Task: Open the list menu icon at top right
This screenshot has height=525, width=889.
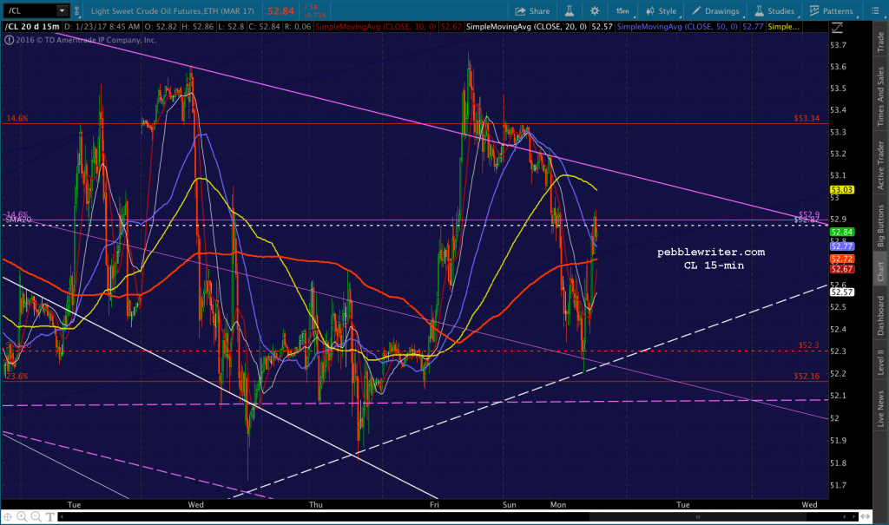Action: (875, 10)
